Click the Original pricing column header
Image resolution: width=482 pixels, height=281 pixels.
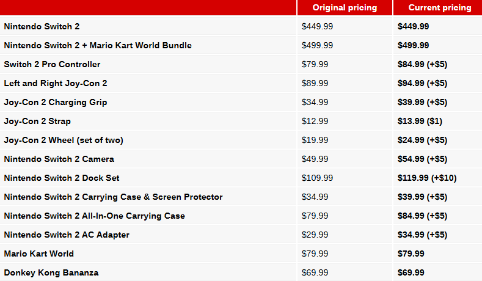(345, 8)
